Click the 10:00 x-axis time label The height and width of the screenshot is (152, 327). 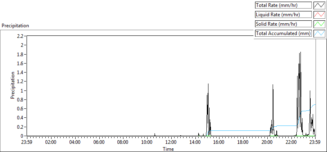(147, 143)
